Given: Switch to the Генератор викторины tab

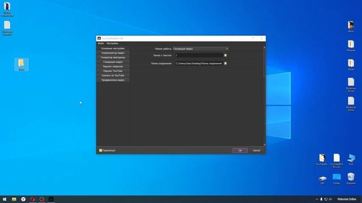Looking at the screenshot, I should 113,58.
